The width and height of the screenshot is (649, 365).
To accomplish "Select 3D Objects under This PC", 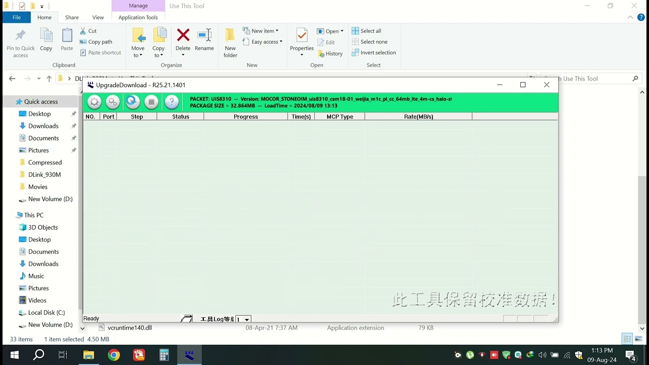I will 43,227.
